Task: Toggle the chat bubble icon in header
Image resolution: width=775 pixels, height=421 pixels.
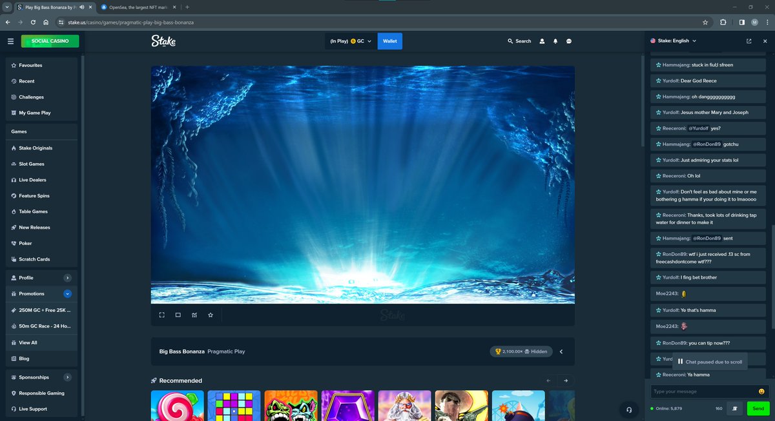Action: pos(569,41)
